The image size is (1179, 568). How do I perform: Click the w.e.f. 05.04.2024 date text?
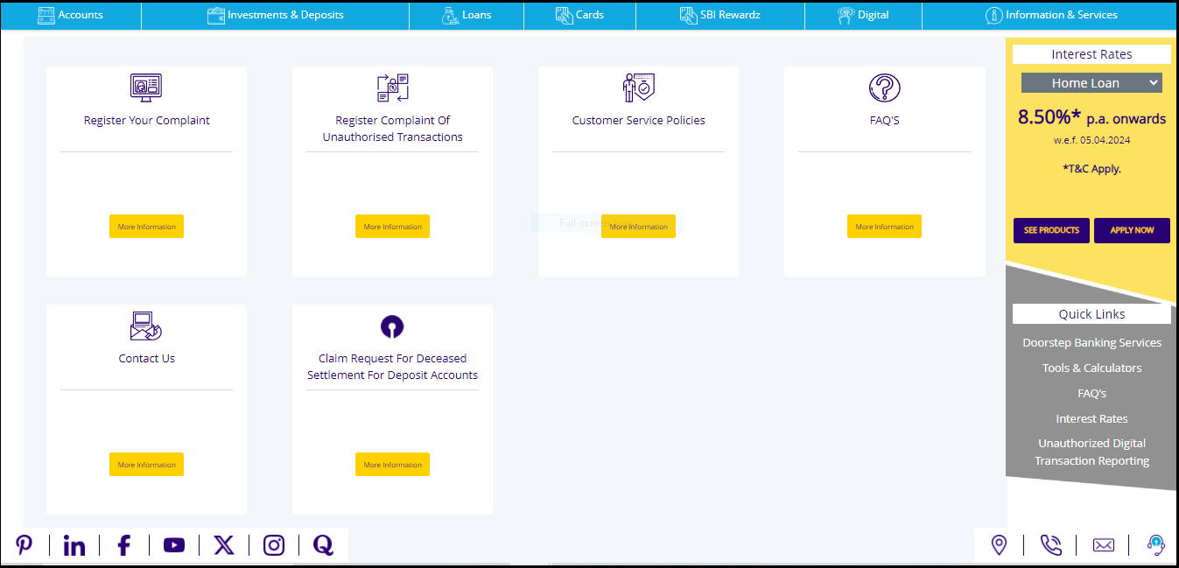(1091, 140)
